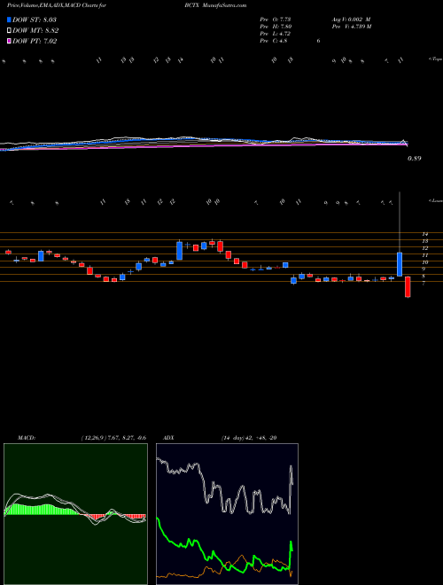Click the MACD histogram chart thumbnail
This screenshot has width=443, height=585.
[75, 514]
